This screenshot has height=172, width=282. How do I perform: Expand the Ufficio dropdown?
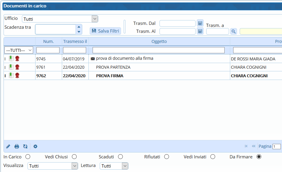click(95, 19)
